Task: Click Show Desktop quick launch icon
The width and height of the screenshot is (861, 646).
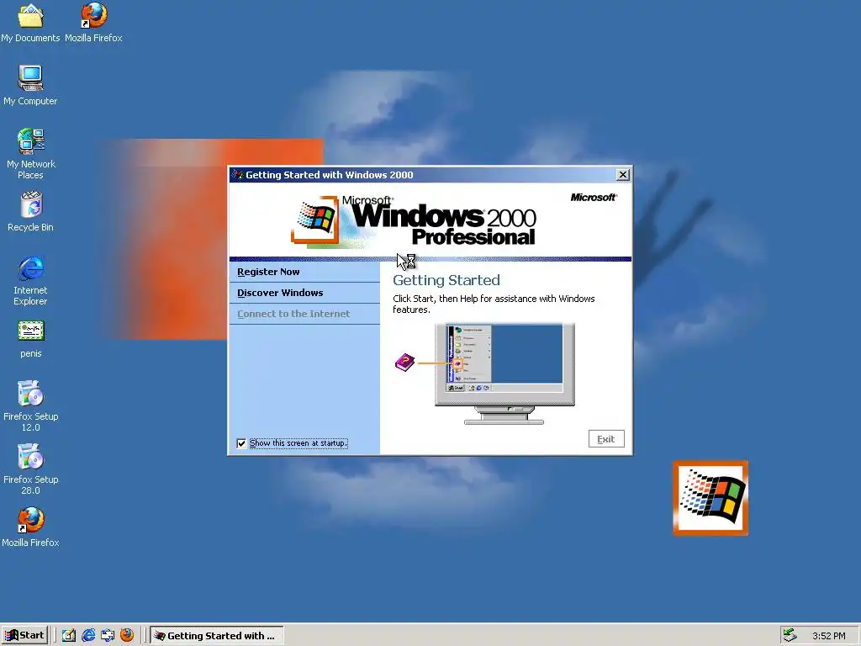Action: (69, 635)
